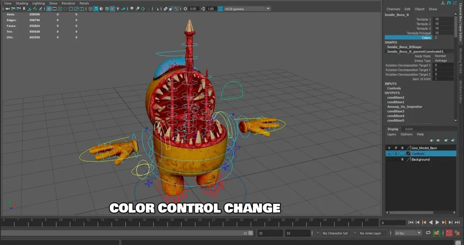Step back one frame
The width and height of the screenshot is (464, 245).
(x=417, y=222)
